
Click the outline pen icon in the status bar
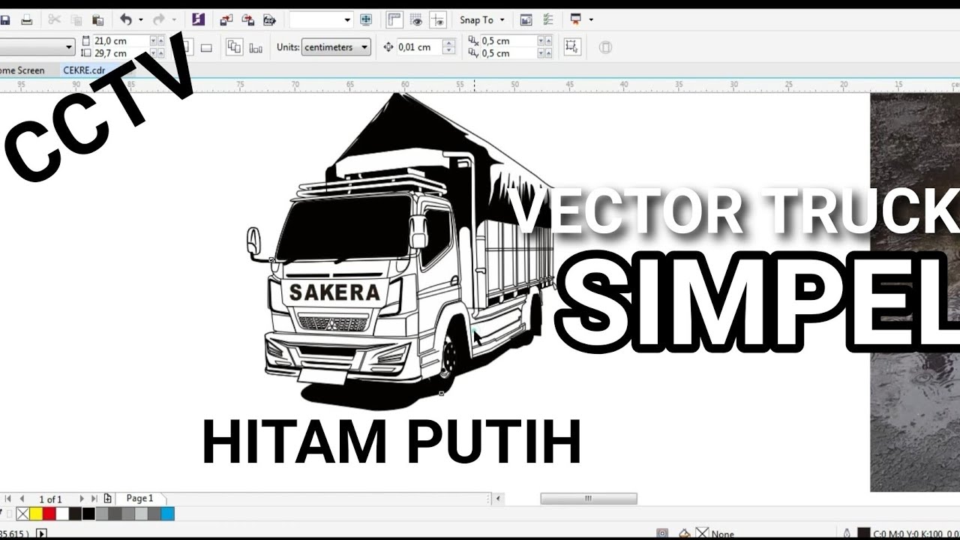(x=847, y=533)
